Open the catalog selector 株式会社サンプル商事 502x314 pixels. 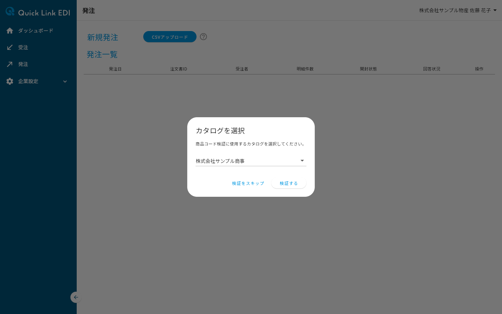click(x=251, y=161)
